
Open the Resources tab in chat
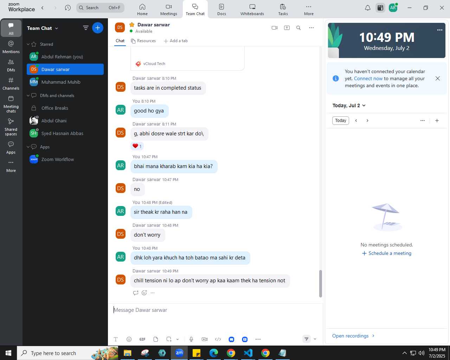[143, 41]
